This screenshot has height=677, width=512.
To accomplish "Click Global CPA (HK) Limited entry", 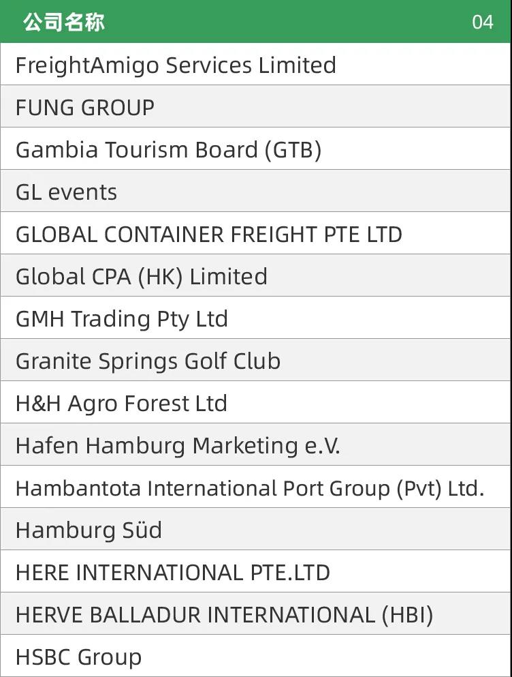I will (256, 275).
